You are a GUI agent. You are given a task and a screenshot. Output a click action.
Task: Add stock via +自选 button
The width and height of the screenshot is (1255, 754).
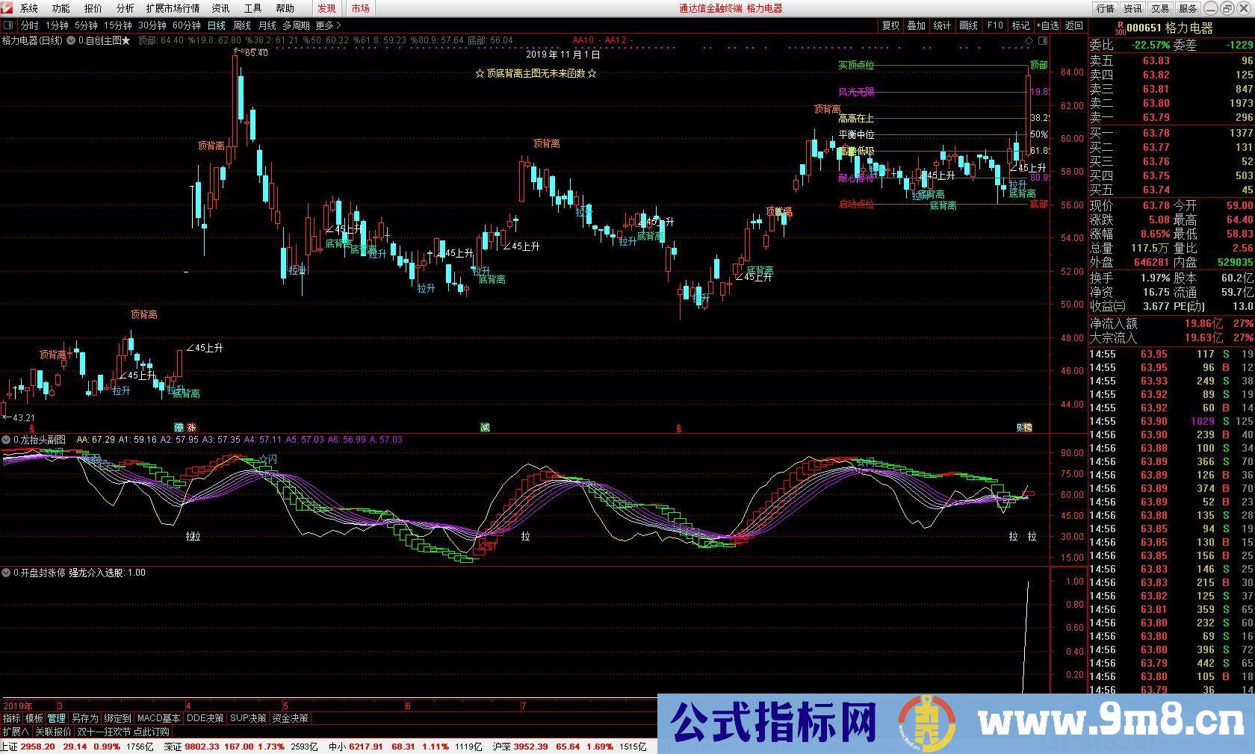point(1047,25)
